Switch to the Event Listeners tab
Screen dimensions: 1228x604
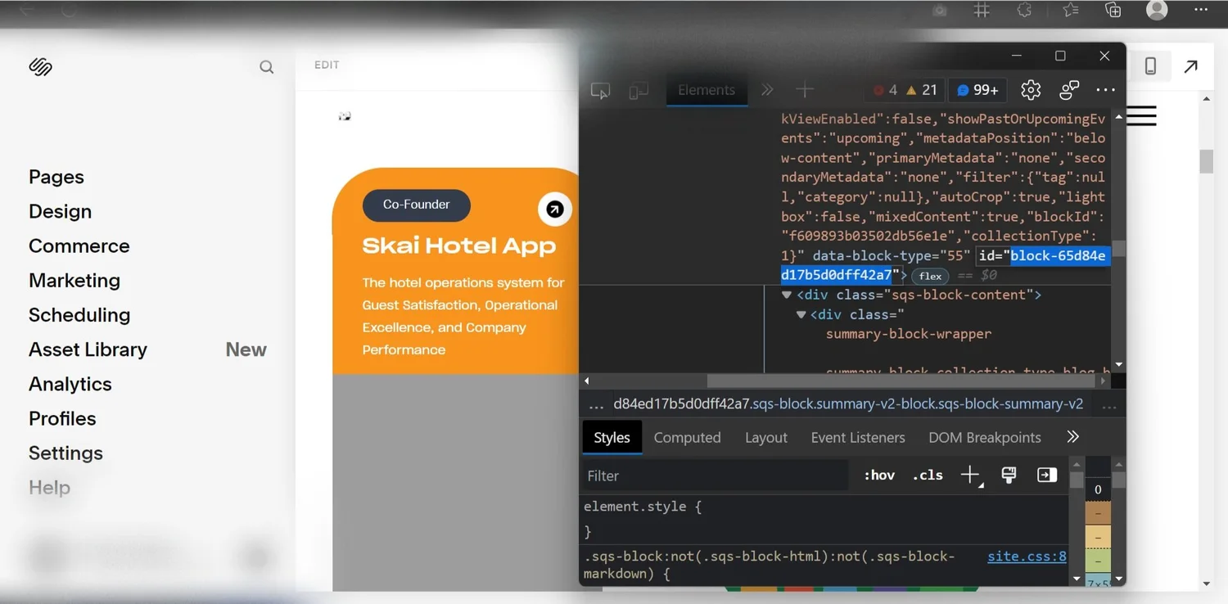tap(857, 437)
